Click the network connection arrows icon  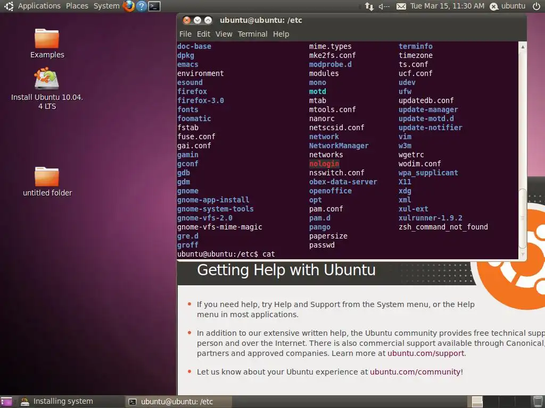pos(369,6)
